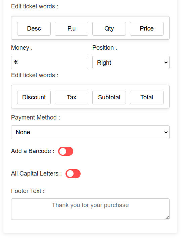
Task: Click the Price ticket word button
Action: 147,29
